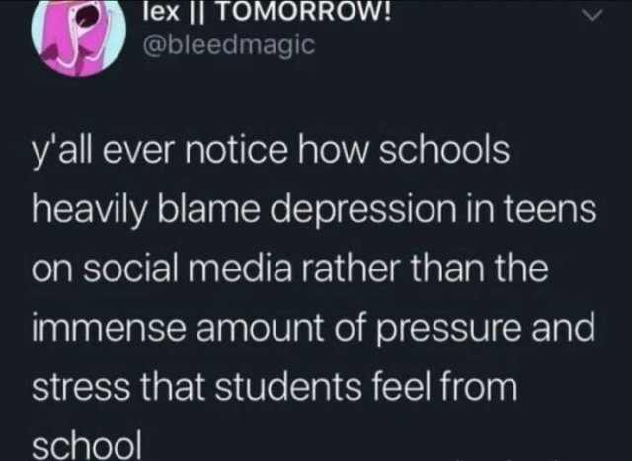Click the word 'depression' in tweet

coord(364,211)
